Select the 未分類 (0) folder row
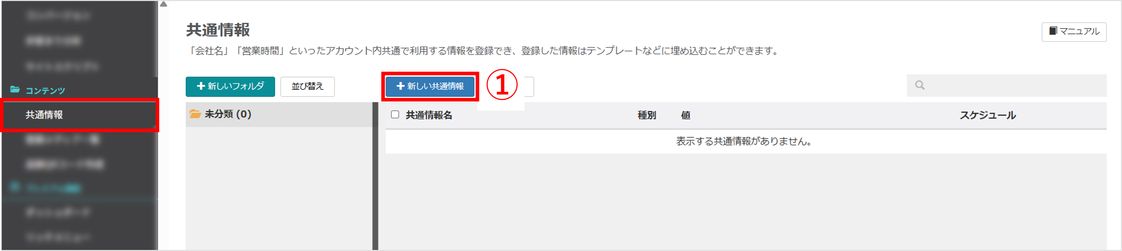This screenshot has width=1122, height=251. click(x=279, y=114)
